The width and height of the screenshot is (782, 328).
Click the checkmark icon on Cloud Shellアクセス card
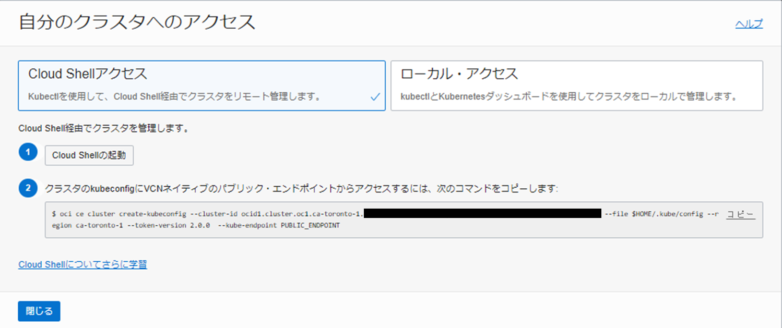pos(375,97)
